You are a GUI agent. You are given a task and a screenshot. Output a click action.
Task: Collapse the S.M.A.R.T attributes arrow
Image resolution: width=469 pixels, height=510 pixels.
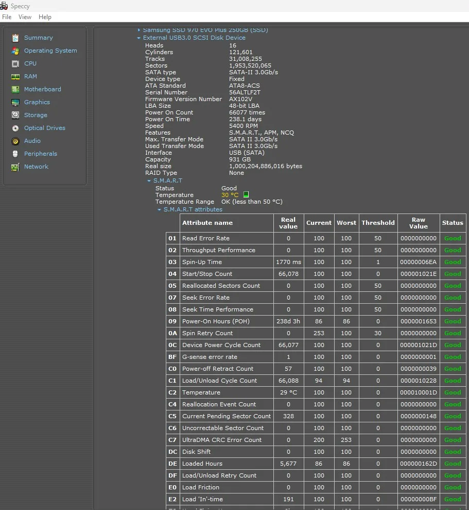pos(159,210)
